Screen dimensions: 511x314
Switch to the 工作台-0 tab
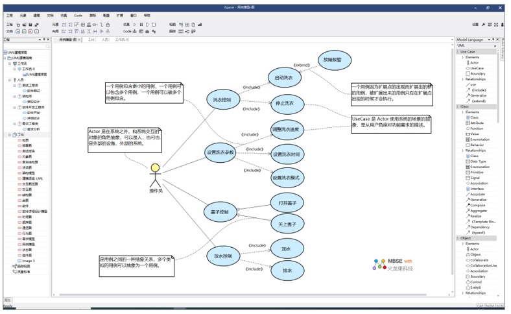tap(121, 40)
